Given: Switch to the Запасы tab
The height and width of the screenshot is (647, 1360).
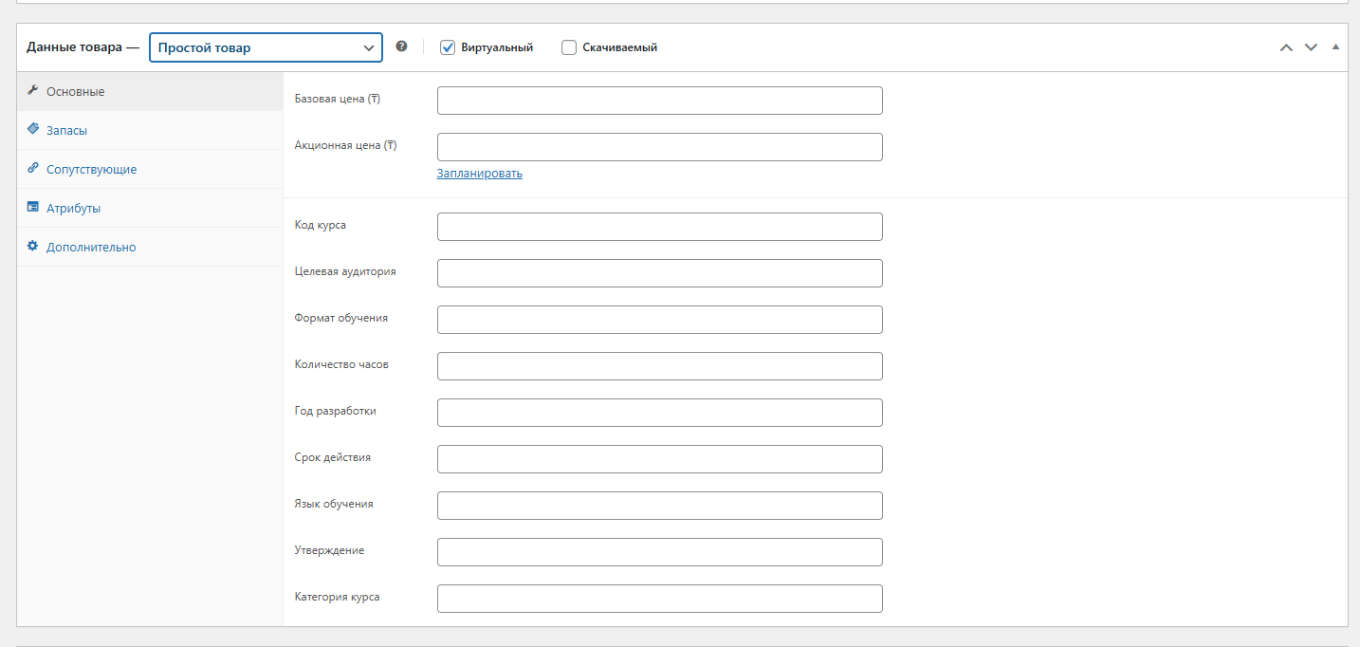Looking at the screenshot, I should pyautogui.click(x=66, y=131).
